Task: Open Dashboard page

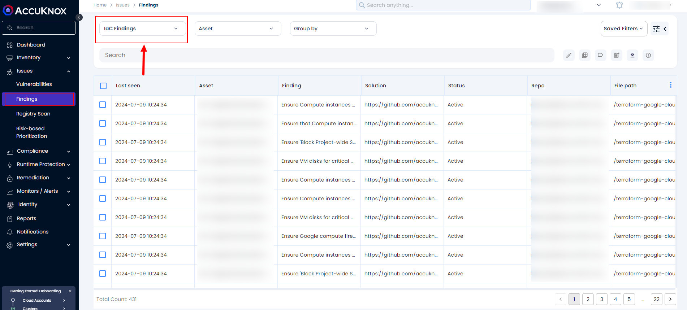Action: [x=31, y=45]
